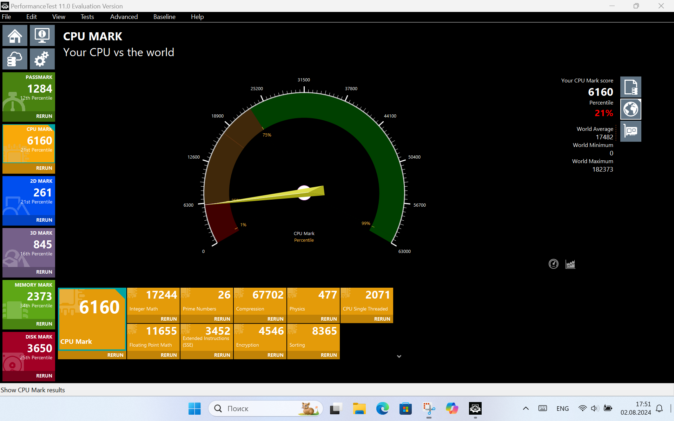The image size is (674, 421).
Task: Open the settings gears icon
Action: coord(42,59)
